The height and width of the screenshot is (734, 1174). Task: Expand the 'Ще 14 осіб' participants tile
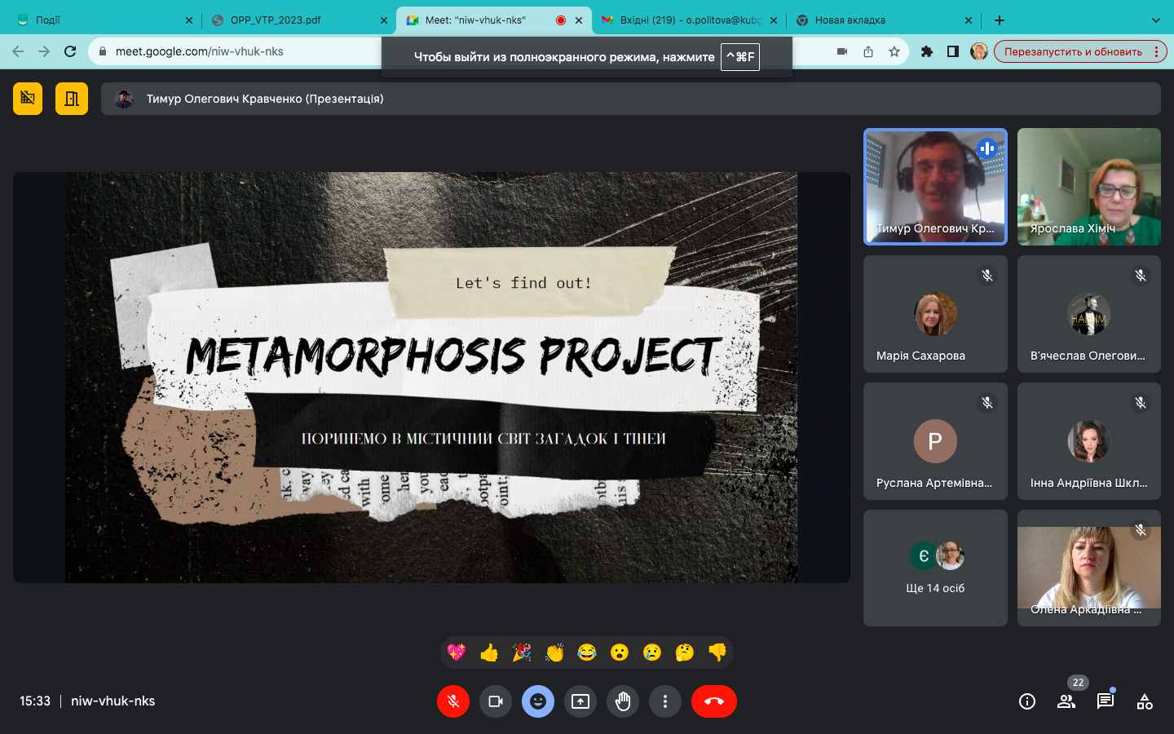pyautogui.click(x=935, y=568)
